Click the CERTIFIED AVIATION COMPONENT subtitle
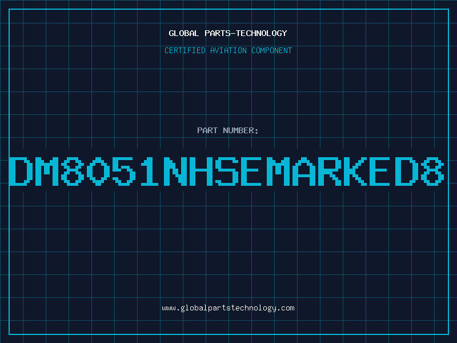The height and width of the screenshot is (343, 457). coord(228,50)
